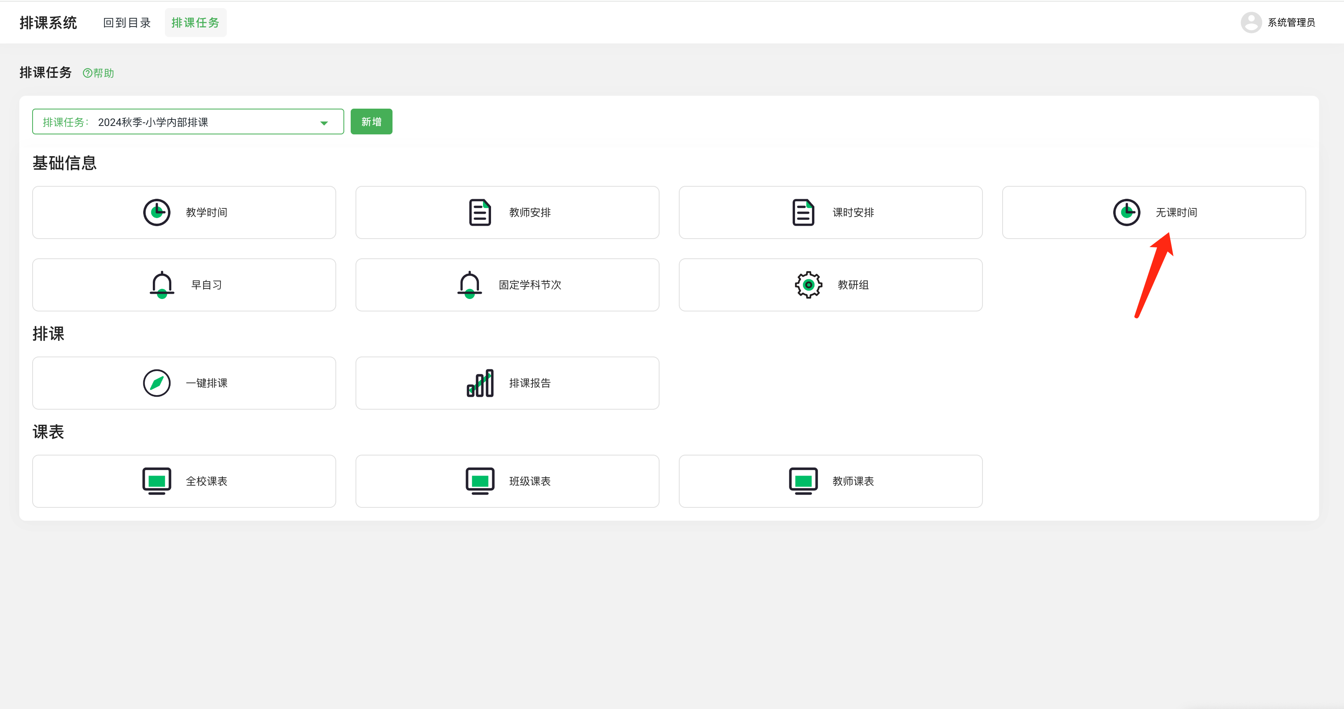Click the 系统管理员 user avatar

1251,23
